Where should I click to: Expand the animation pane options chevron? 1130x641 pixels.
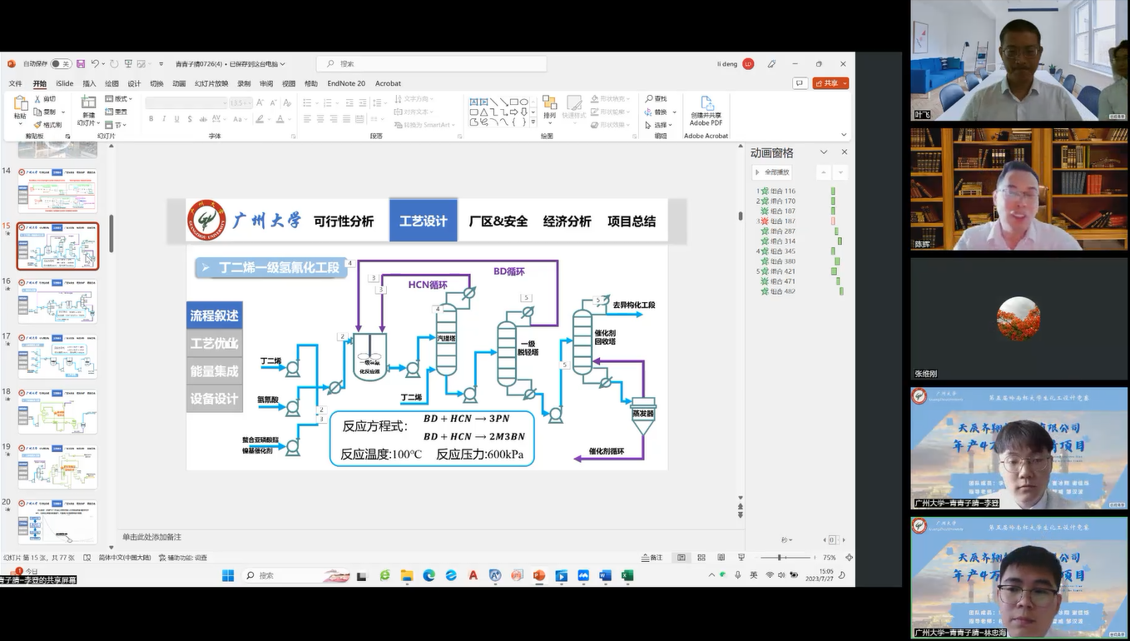(x=824, y=152)
